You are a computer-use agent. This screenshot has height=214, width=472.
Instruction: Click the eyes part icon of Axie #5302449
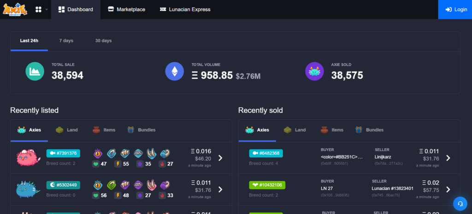click(x=98, y=185)
